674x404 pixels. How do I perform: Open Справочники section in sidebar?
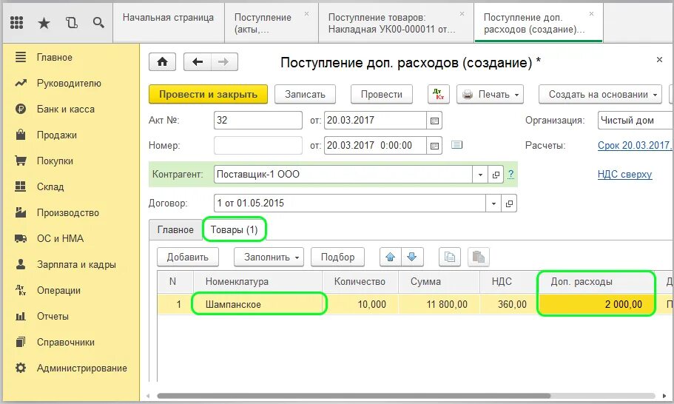tap(65, 342)
